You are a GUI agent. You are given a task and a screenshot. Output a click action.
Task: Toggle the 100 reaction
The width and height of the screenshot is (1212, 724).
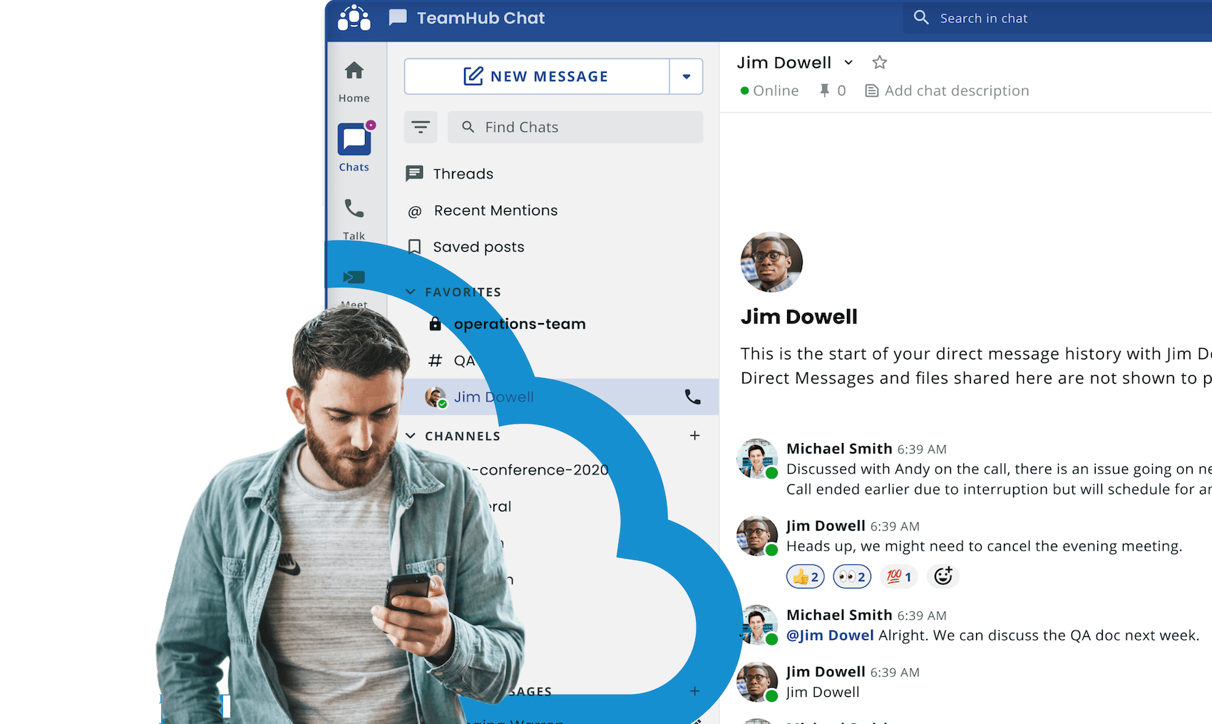pos(898,576)
